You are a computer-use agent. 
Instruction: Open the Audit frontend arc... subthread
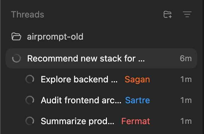click(x=81, y=100)
